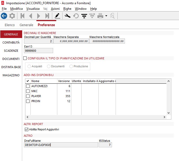Click the checkmark column header
Screen dimensions: 179x161
tap(28, 81)
